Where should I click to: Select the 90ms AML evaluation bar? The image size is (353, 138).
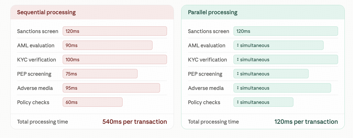(x=108, y=45)
